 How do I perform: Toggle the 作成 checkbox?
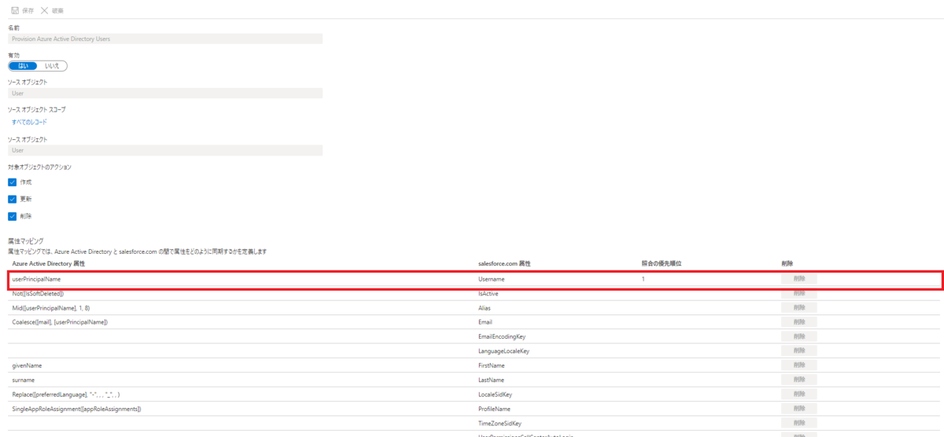(x=13, y=182)
